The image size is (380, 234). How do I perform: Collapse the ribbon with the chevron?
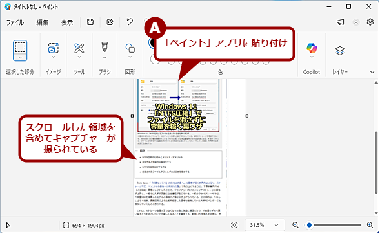372,72
